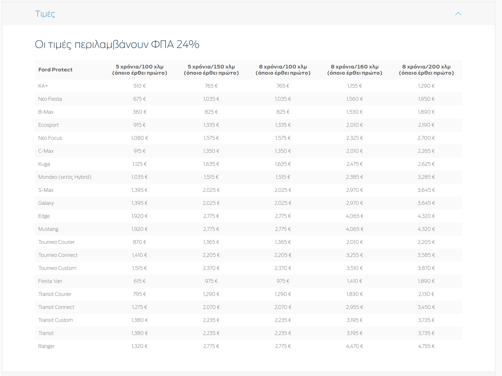Click the Mondeo 1,035 € price

[x=140, y=177]
